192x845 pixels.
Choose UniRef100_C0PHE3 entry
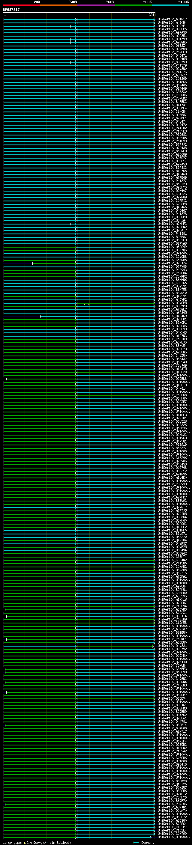click(x=172, y=52)
